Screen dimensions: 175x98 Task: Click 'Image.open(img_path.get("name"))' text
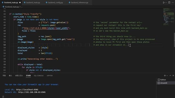(x=58, y=39)
